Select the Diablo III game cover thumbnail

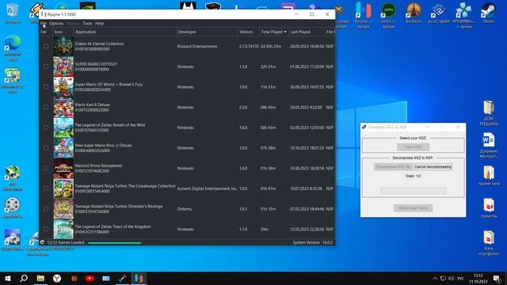[63, 46]
